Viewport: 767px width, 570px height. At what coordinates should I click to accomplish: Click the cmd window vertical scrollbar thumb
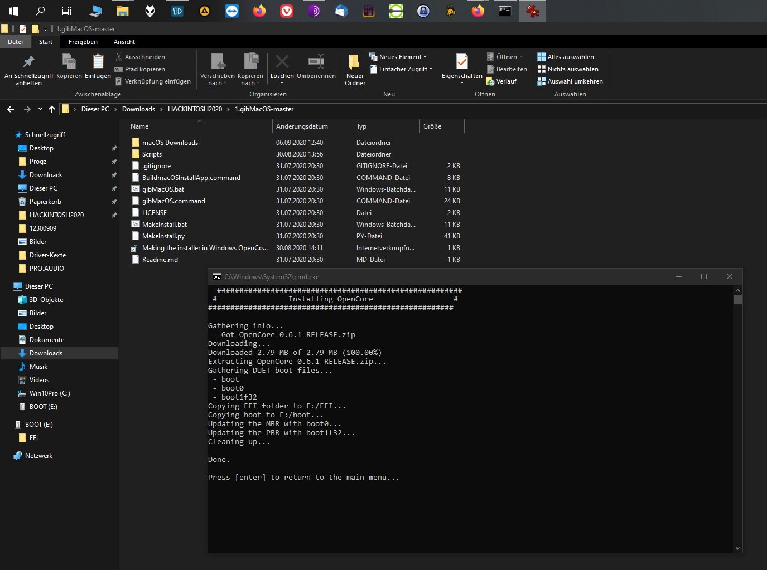[x=737, y=299]
